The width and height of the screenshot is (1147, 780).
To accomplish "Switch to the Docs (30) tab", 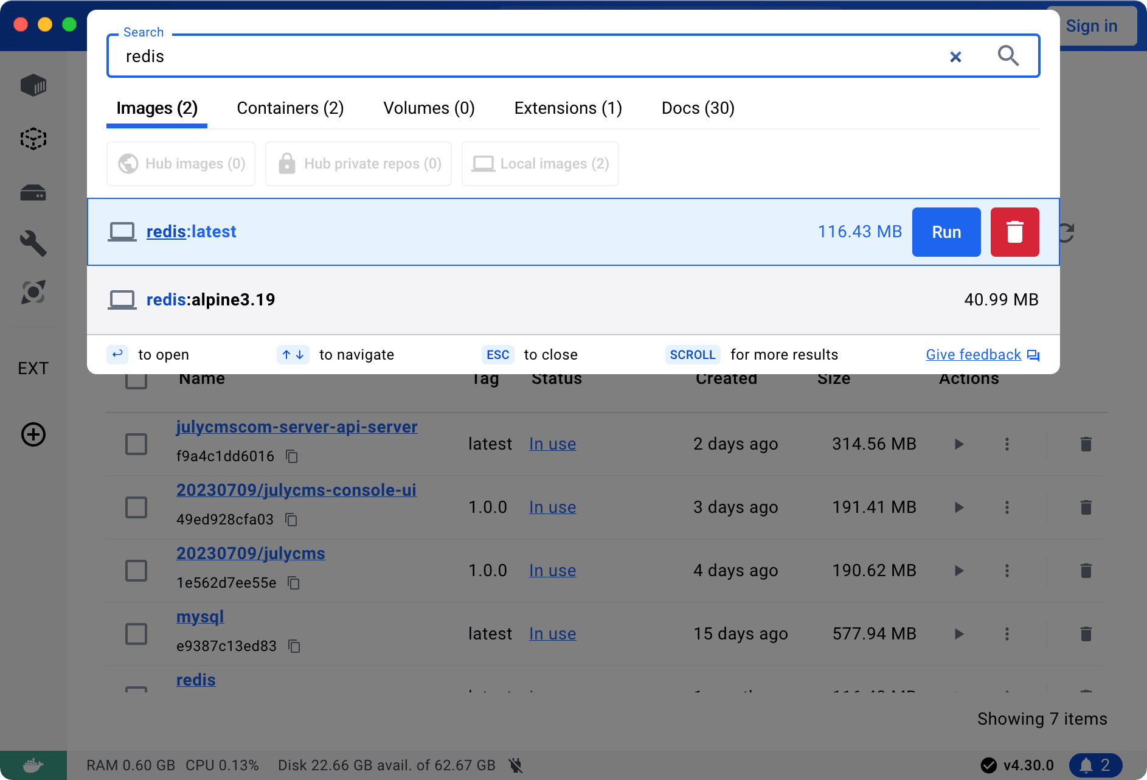I will pyautogui.click(x=698, y=108).
